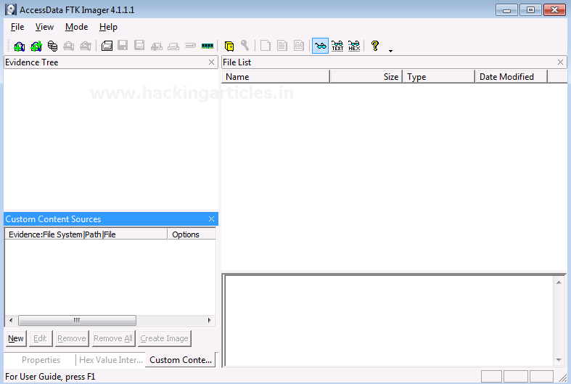571x384 pixels.
Task: Open Image Mounting from the toolbar
Action: pos(52,46)
